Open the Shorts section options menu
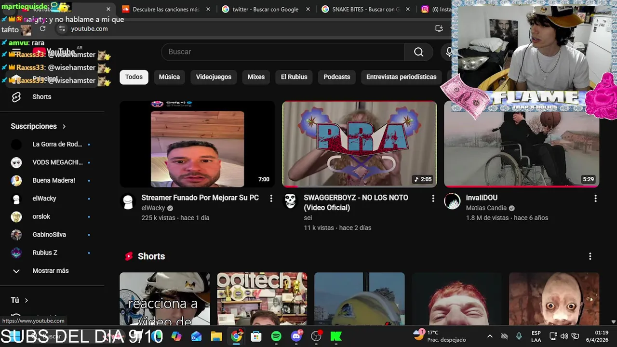The image size is (617, 347). pyautogui.click(x=590, y=256)
